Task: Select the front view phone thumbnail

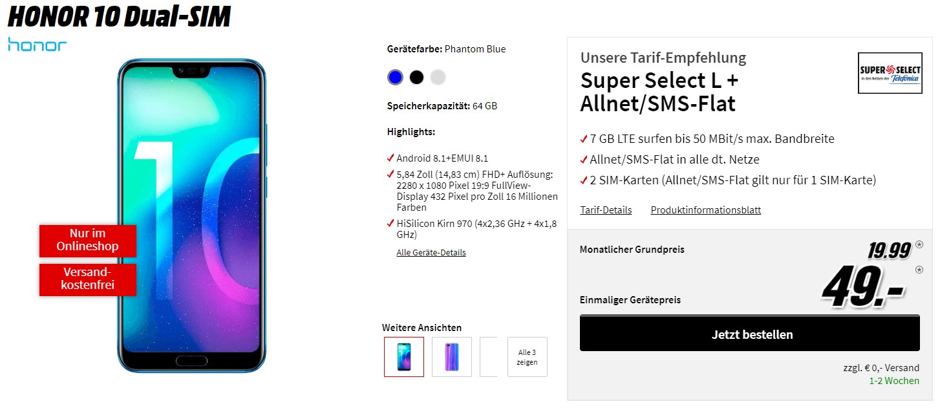Action: pos(404,357)
